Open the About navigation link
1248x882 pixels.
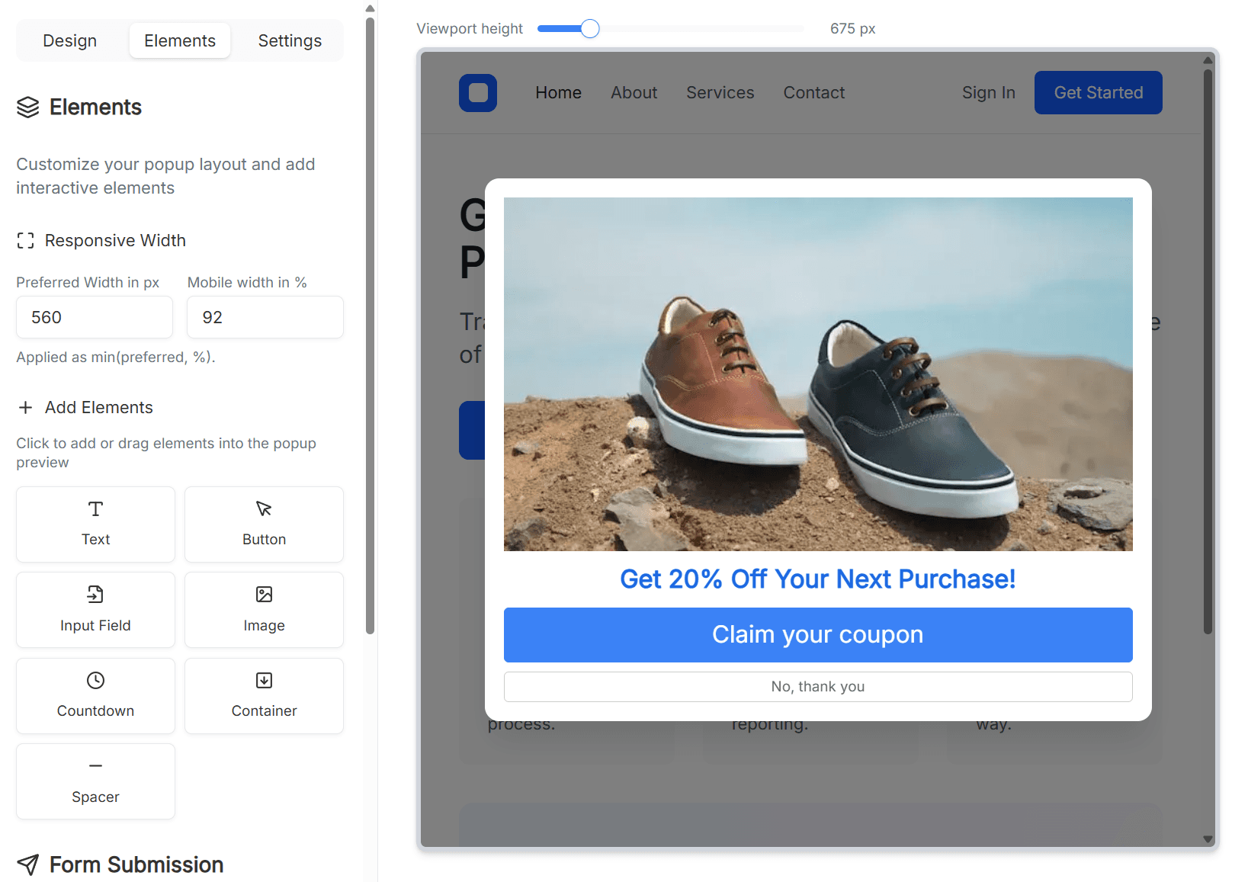click(x=634, y=93)
